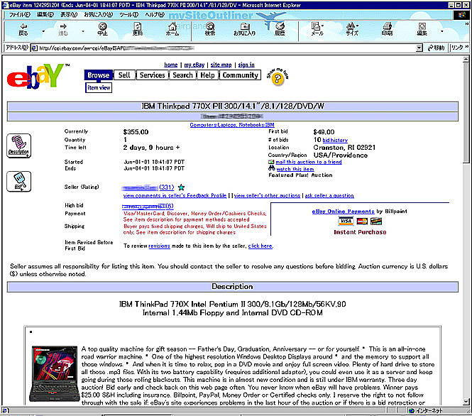Viewport: 472px width, 416px height.
Task: Click the item view sub-tab
Action: click(x=99, y=87)
